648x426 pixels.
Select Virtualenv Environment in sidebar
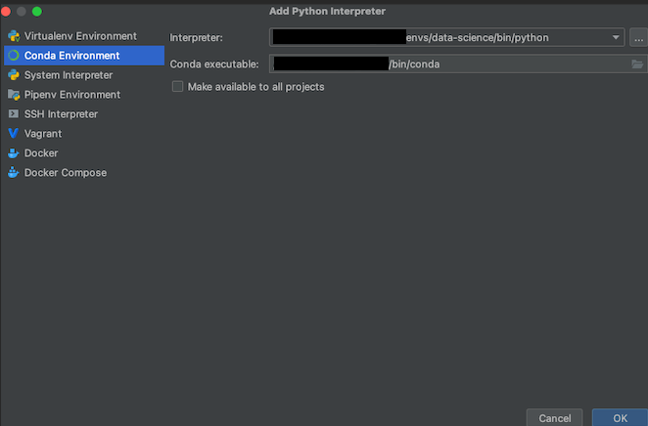(x=80, y=36)
